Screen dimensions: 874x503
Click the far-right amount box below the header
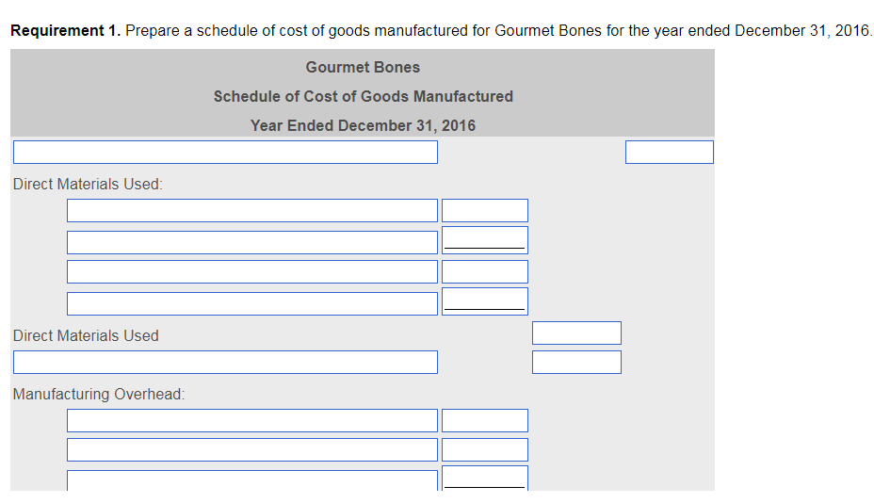(669, 152)
